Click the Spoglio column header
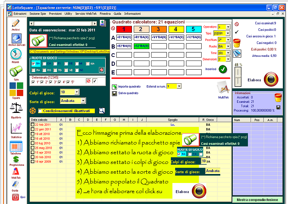Viewport: 288px width, 204px height. coord(173,120)
